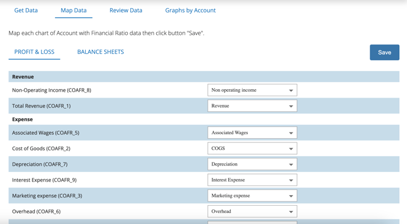This screenshot has height=224, width=407.
Task: Click the 'Depreciation (COAFR_7)' label
Action: (40, 164)
